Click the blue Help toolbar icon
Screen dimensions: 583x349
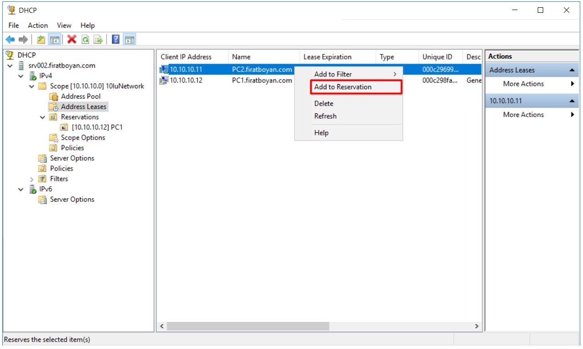coord(116,40)
